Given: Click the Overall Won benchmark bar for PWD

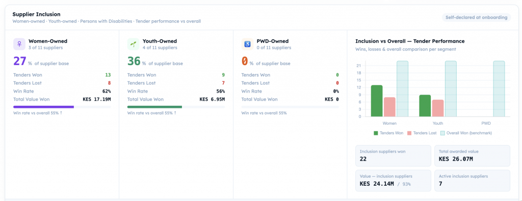Looking at the screenshot, I should [499, 89].
